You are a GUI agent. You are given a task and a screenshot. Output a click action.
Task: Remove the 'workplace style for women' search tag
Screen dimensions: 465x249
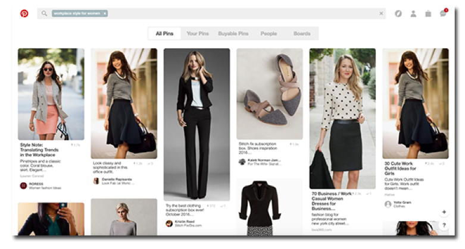105,13
